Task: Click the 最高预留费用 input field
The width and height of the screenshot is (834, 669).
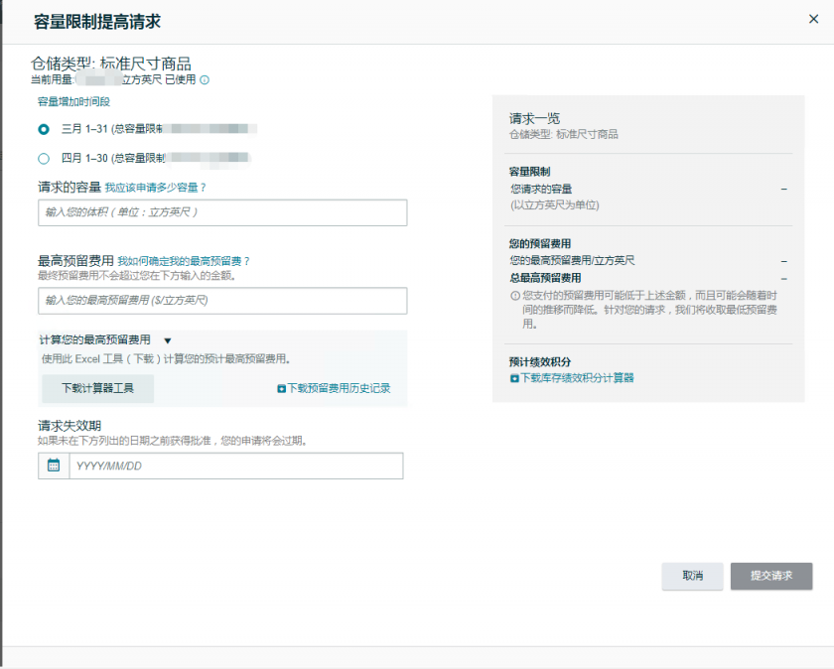Action: tap(222, 301)
